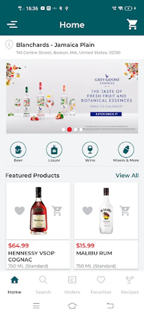Favorite the Malibu Rum heart
Viewport: 144px width, 314px height.
[x=87, y=211]
